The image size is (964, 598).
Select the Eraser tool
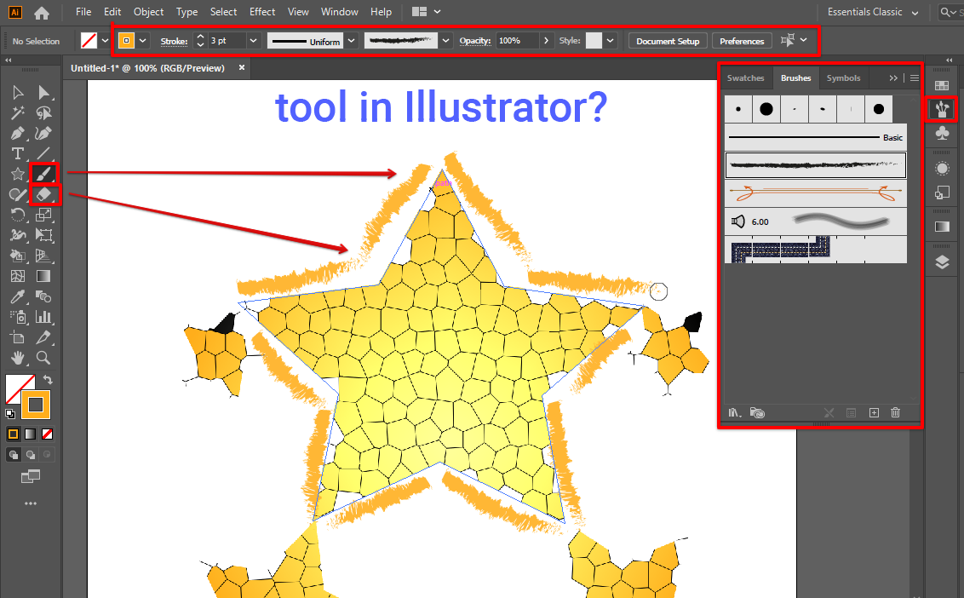click(x=44, y=194)
